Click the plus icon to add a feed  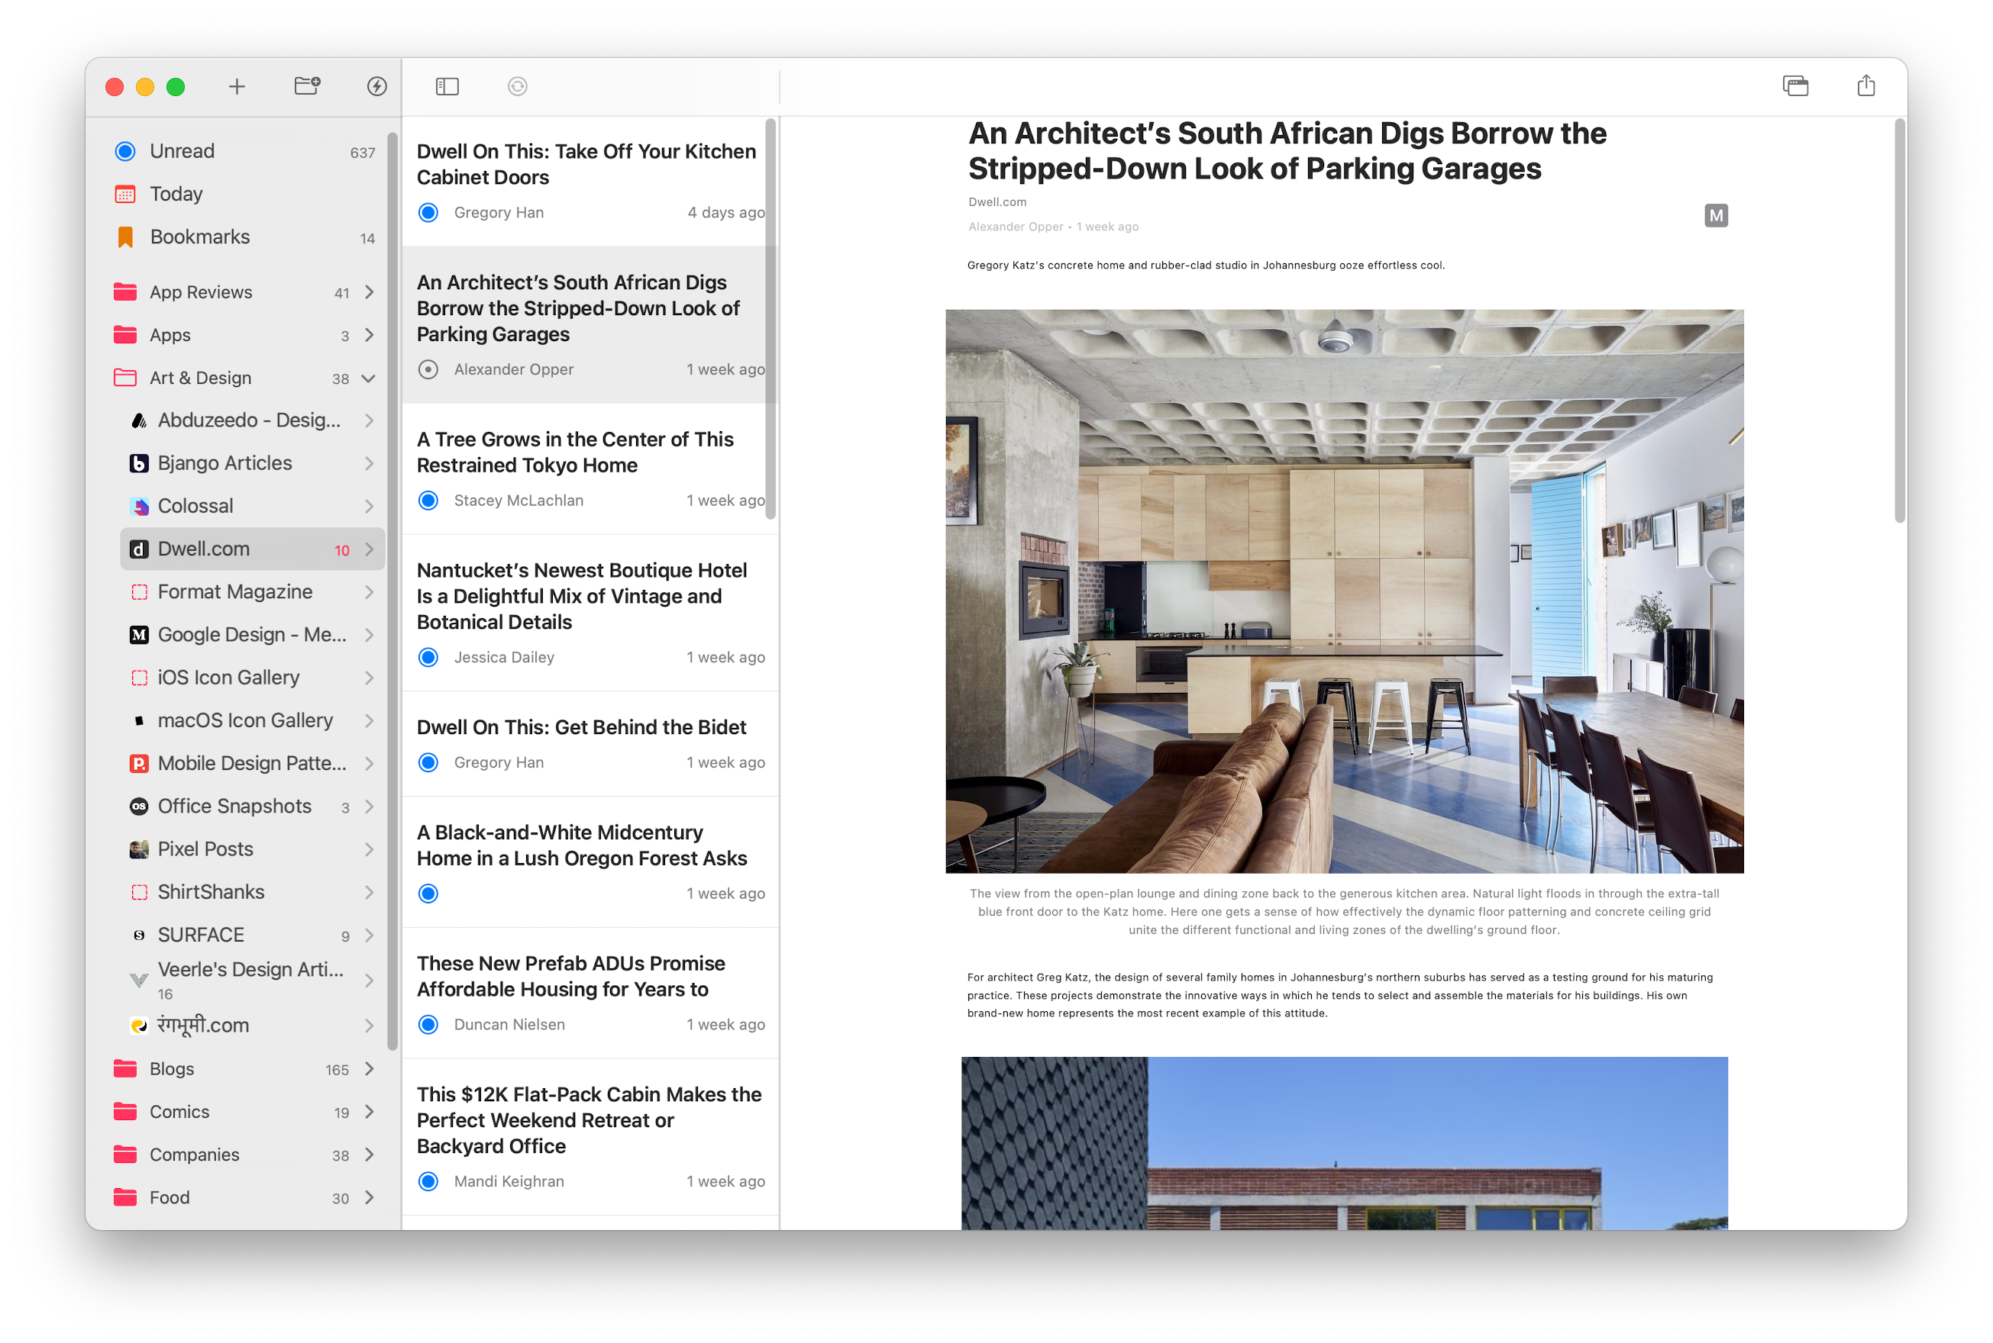coord(237,86)
